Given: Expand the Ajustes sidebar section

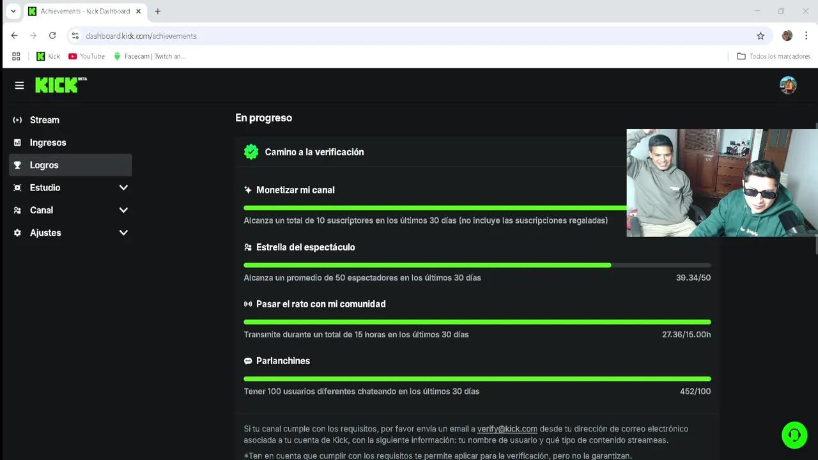Looking at the screenshot, I should [123, 233].
